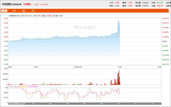Click the 成交量 530.2万 volume figure
171x107 pixels.
pyautogui.click(x=145, y=3)
